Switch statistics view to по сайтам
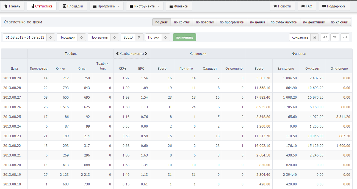Screen dimensions: 357x189 [x=182, y=22]
